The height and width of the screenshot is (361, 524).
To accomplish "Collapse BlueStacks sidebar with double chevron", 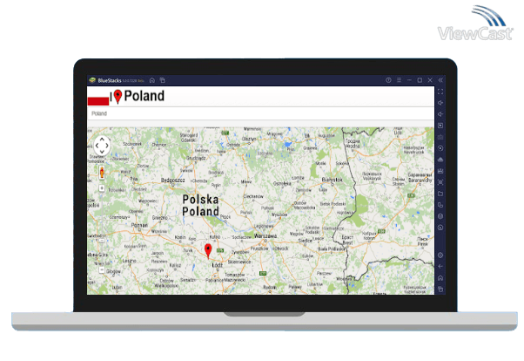I will (x=440, y=80).
